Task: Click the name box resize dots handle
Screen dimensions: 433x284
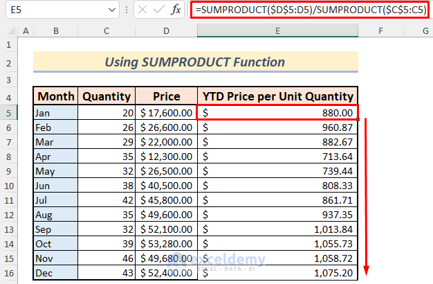Action: [126, 10]
